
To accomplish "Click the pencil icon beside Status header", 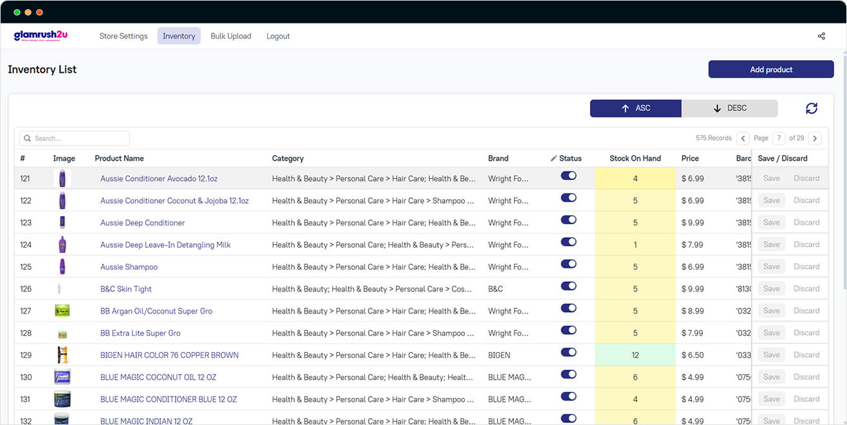I will pyautogui.click(x=553, y=159).
